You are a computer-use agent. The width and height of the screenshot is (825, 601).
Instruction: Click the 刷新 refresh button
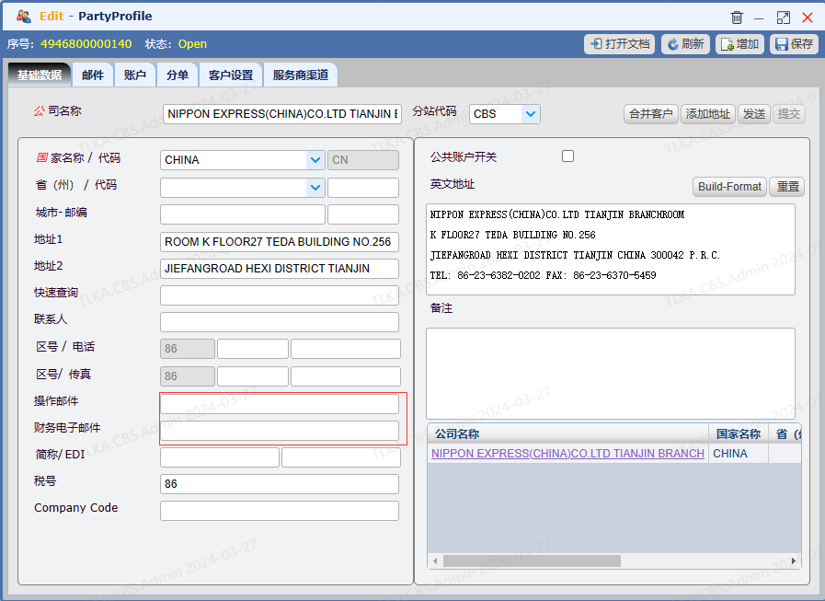tap(685, 44)
